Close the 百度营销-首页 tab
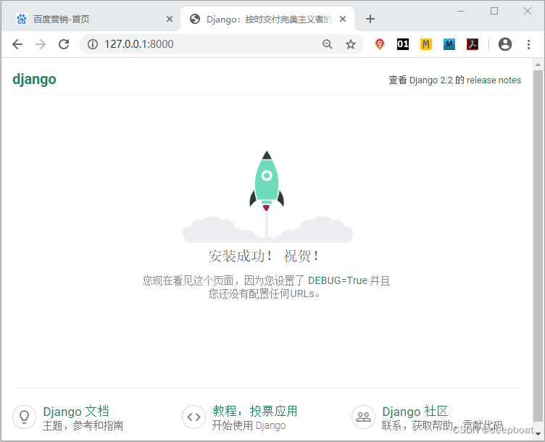Viewport: 545px width, 442px height. point(170,19)
